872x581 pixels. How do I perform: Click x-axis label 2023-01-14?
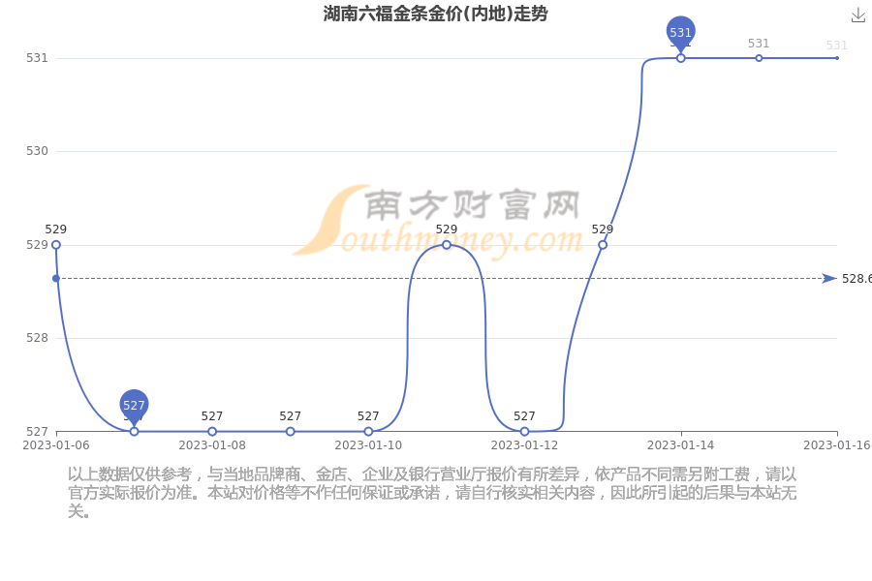tap(681, 445)
